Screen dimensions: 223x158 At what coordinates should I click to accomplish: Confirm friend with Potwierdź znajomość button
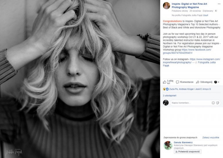click(x=188, y=152)
